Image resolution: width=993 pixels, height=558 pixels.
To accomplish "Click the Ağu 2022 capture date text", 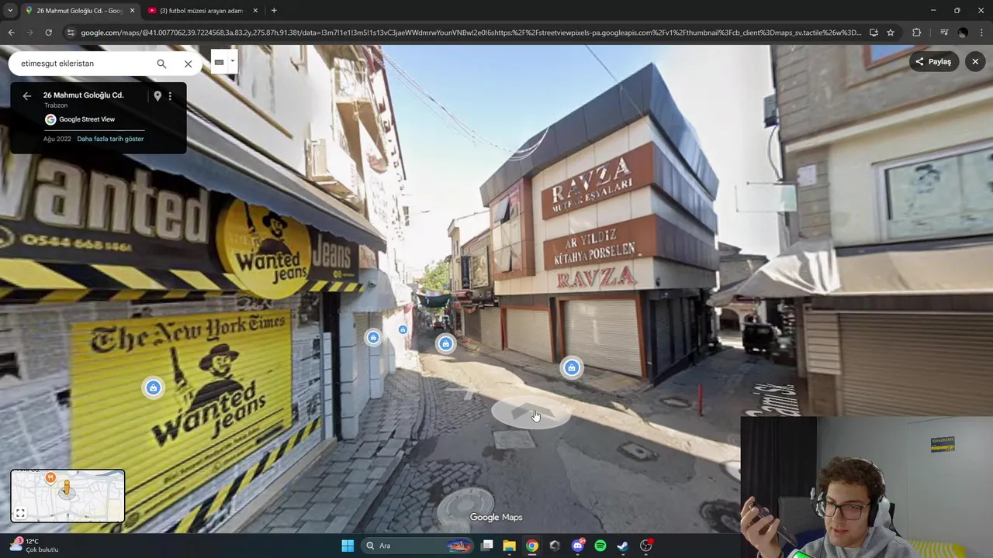I will [x=57, y=139].
